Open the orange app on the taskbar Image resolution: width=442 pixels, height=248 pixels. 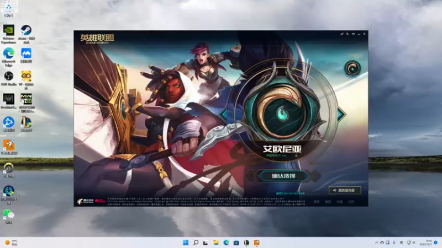pos(256,242)
